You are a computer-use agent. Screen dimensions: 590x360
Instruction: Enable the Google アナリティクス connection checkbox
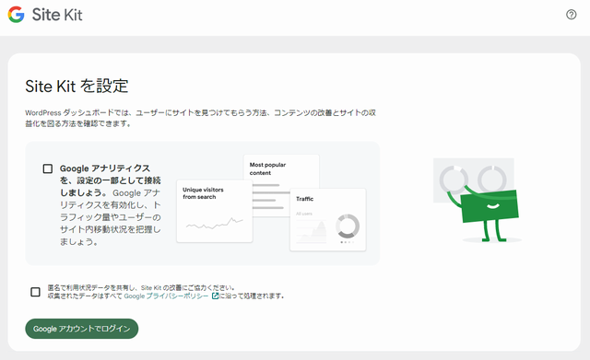pos(47,168)
